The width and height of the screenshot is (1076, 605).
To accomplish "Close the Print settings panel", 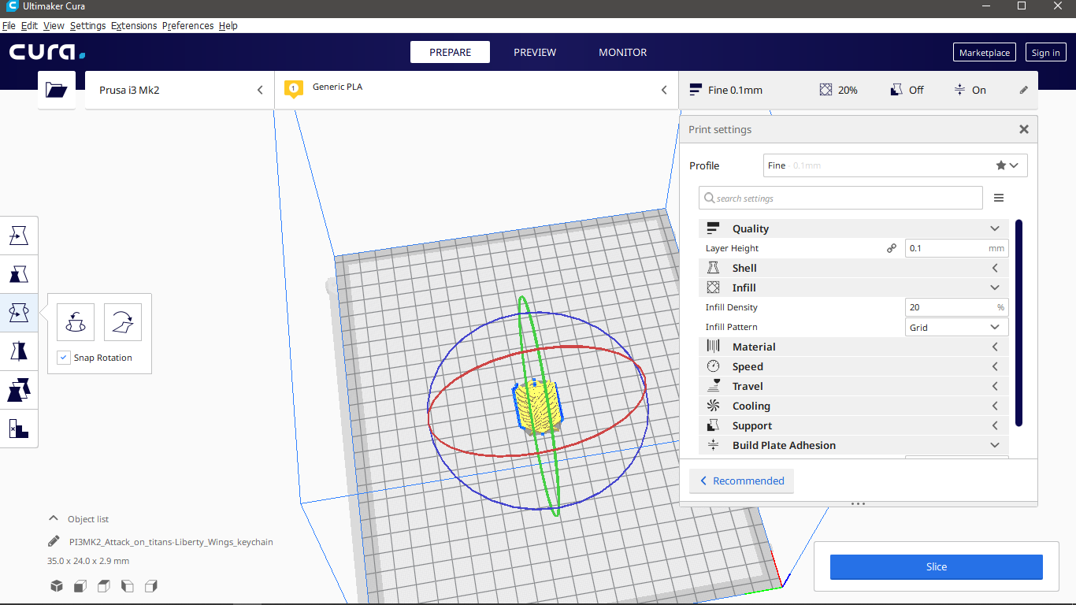I will pos(1024,129).
